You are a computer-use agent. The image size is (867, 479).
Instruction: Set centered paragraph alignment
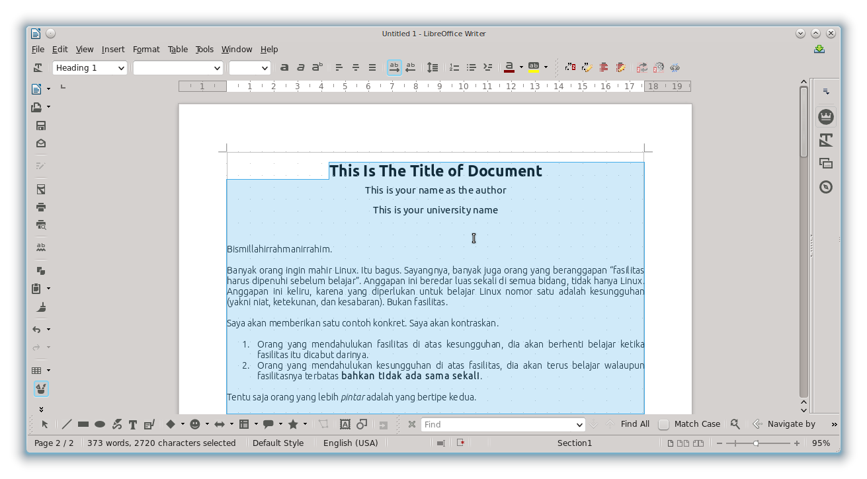coord(355,67)
